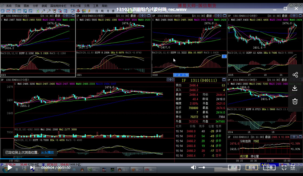Maximize the 分时走势 panel at bottom right

pyautogui.click(x=300, y=137)
